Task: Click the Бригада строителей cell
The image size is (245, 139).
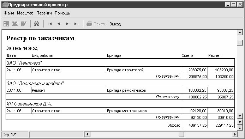Action: click(x=143, y=70)
